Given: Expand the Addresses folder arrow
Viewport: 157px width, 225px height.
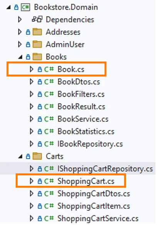Looking at the screenshot, I should [x=20, y=32].
